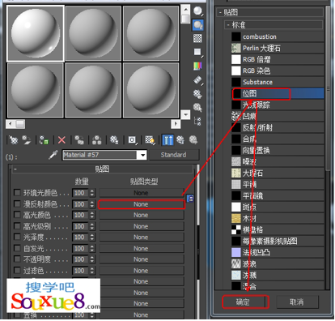Click the Standard material type button
The height and width of the screenshot is (321, 335).
pyautogui.click(x=174, y=155)
